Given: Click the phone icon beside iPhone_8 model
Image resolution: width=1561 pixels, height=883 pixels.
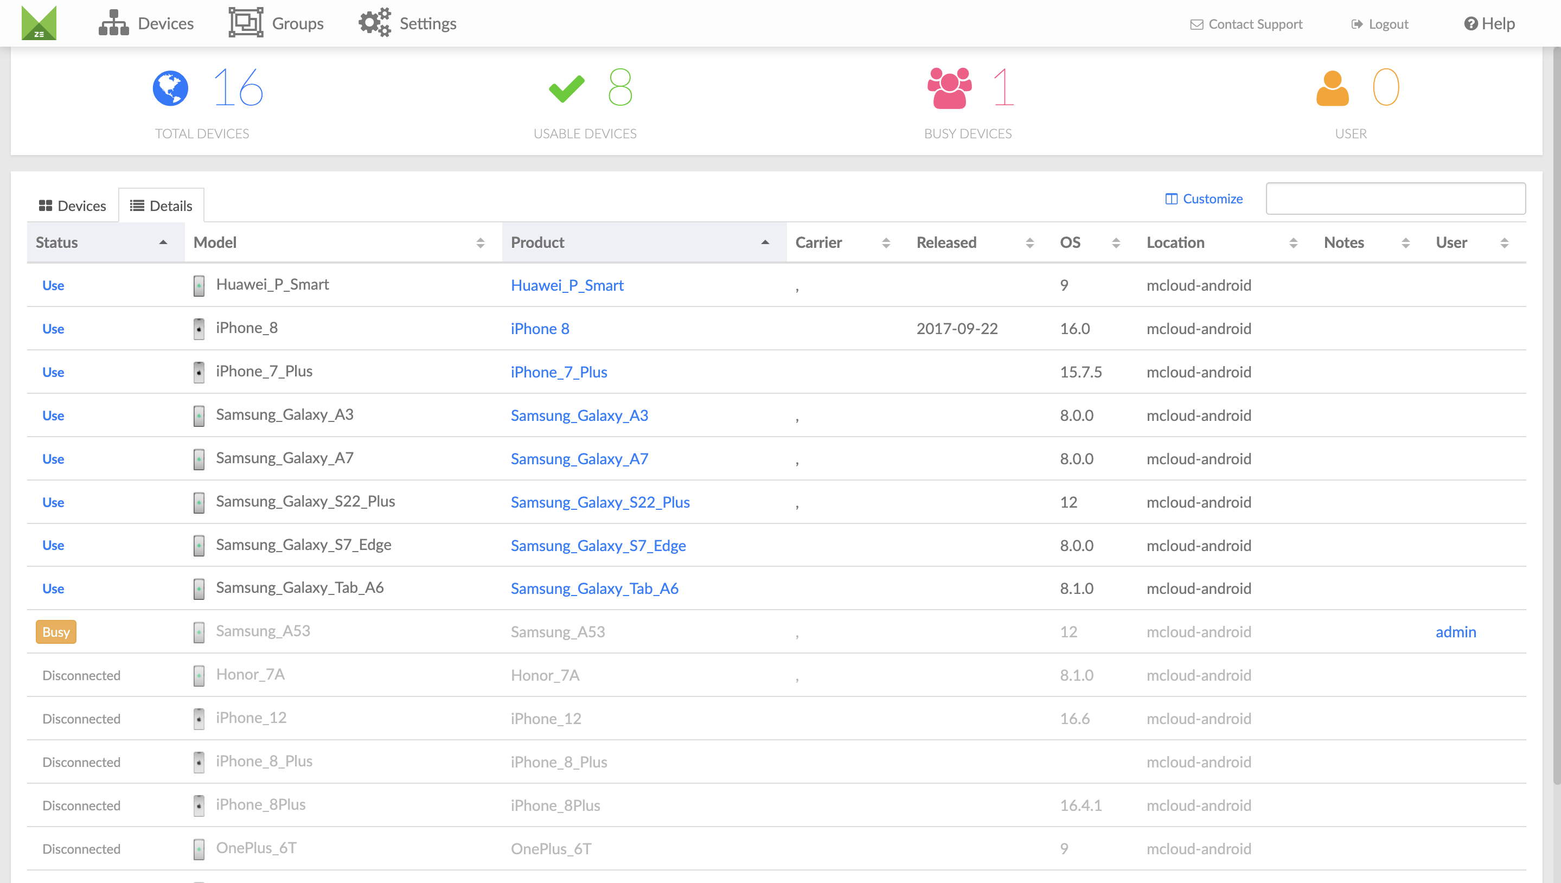Looking at the screenshot, I should pyautogui.click(x=199, y=329).
